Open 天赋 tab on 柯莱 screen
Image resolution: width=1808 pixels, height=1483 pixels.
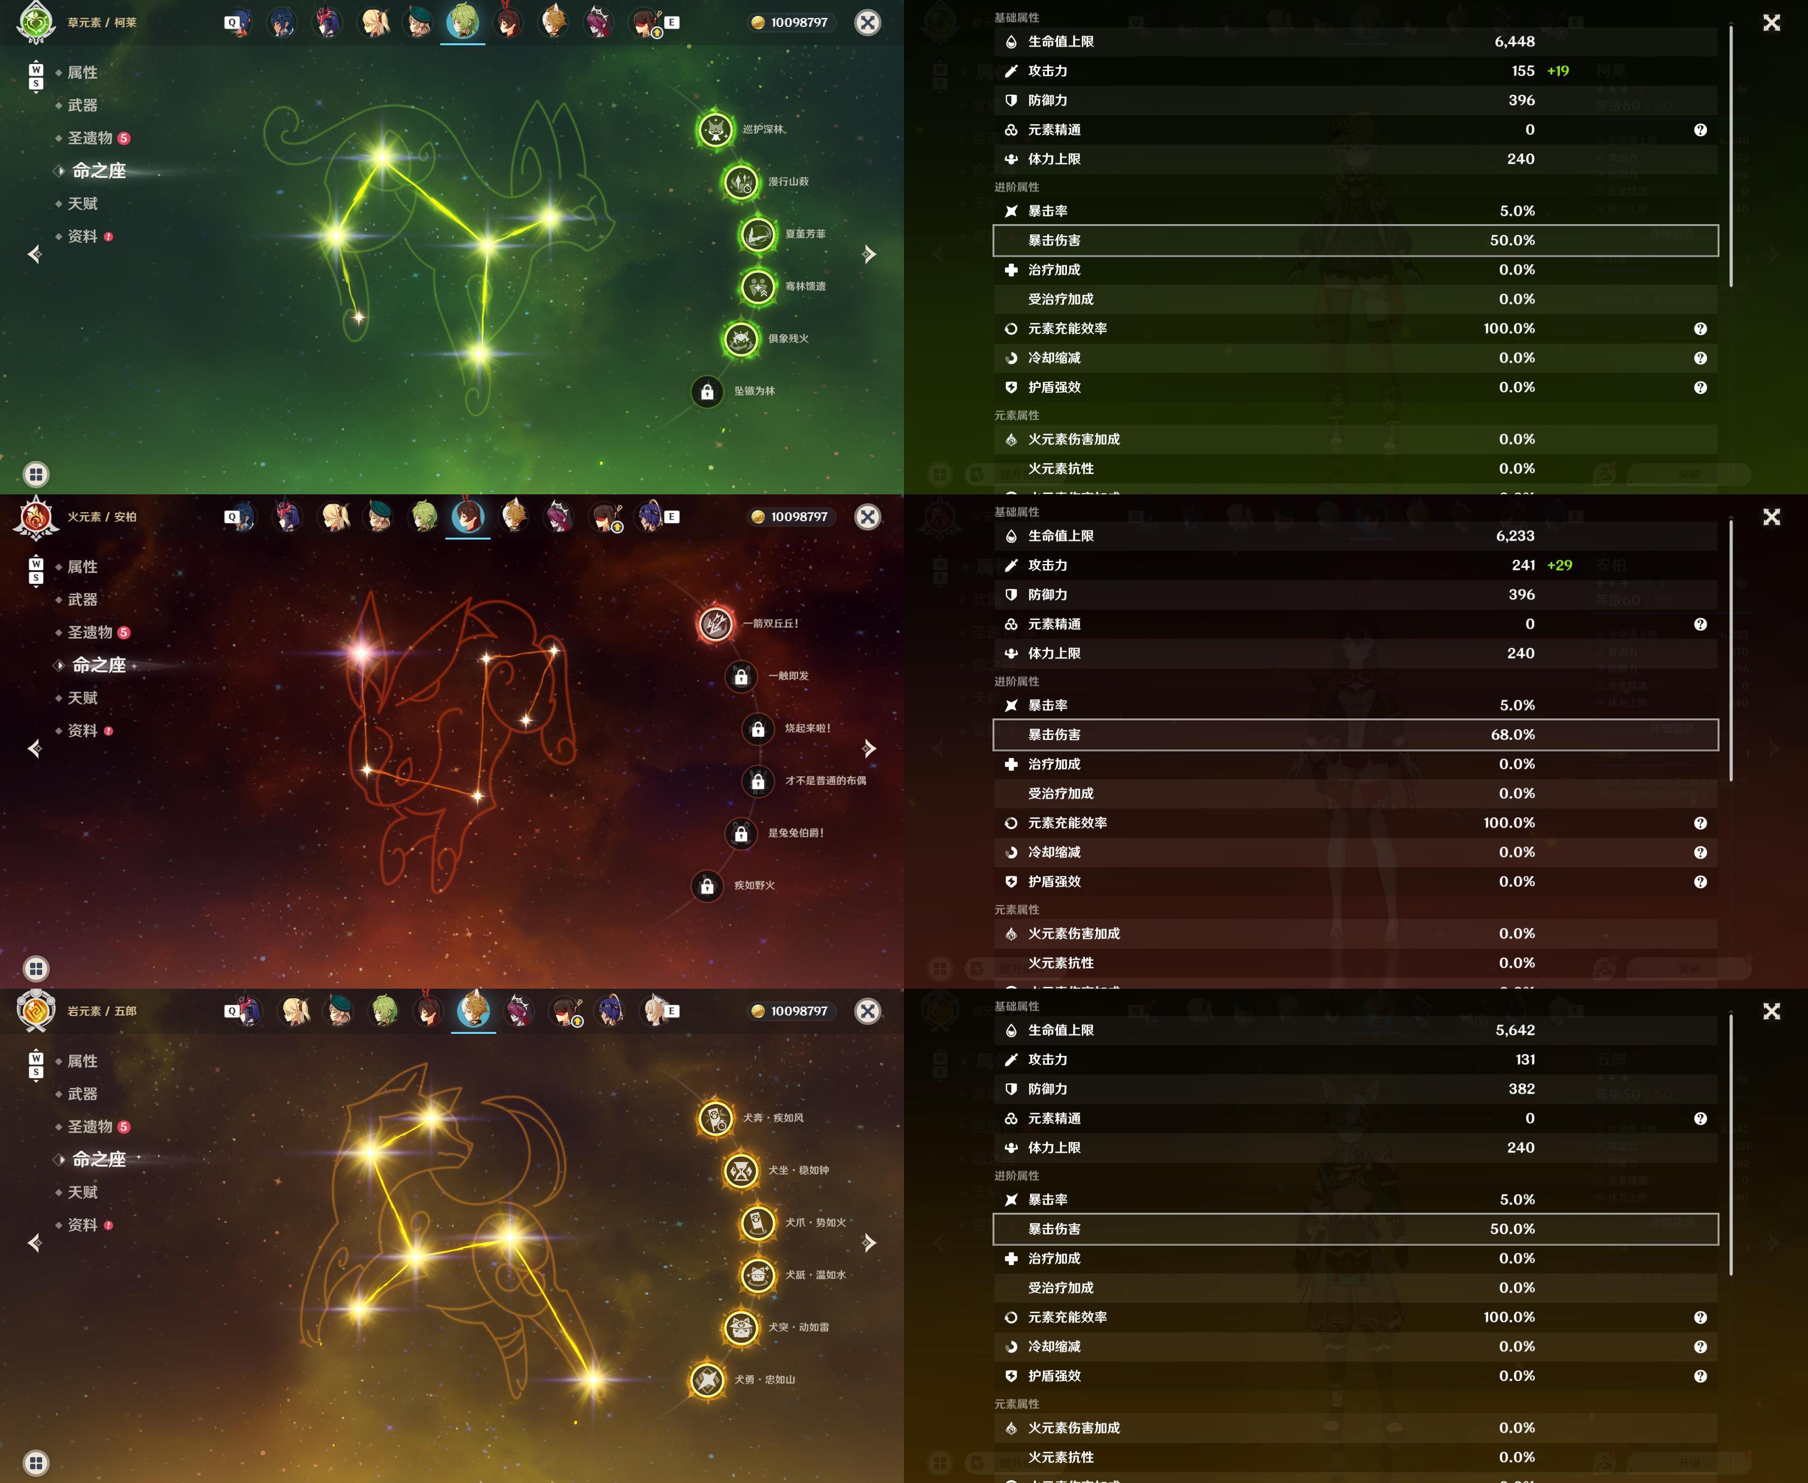click(x=82, y=203)
